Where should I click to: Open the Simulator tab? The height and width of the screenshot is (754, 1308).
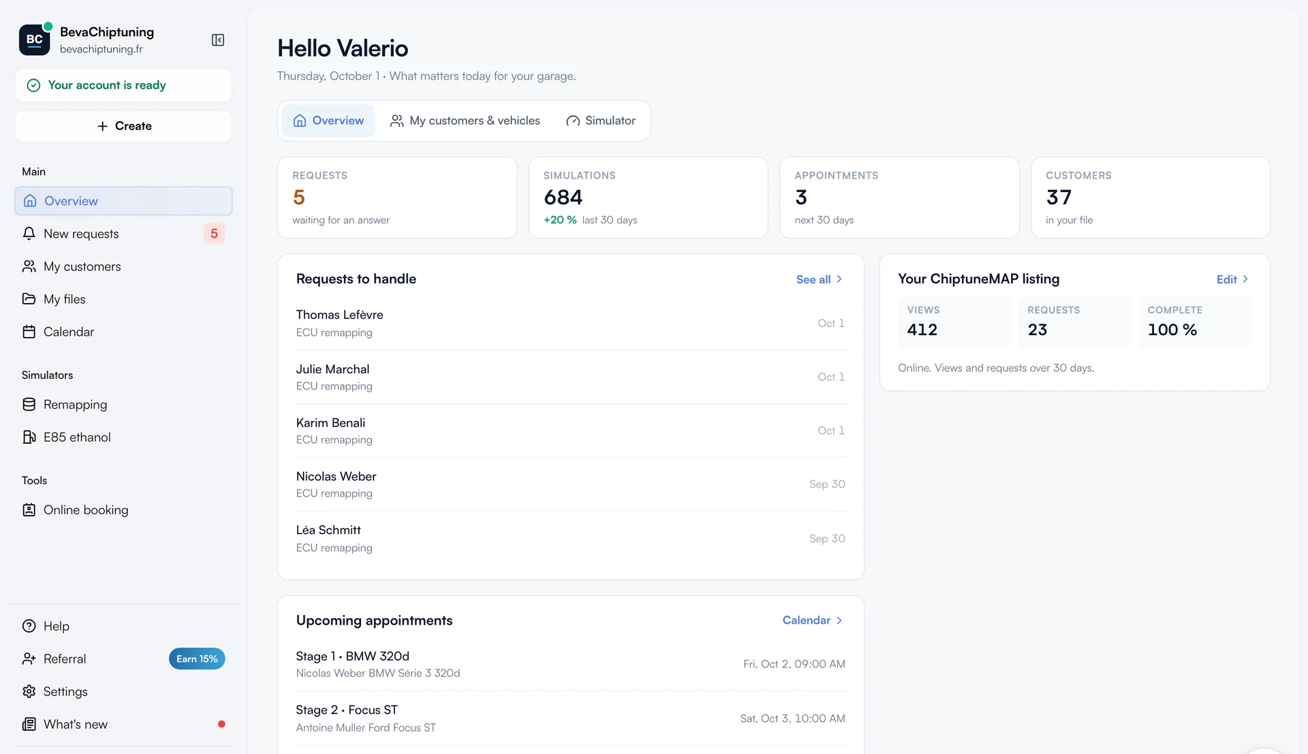[x=601, y=121]
